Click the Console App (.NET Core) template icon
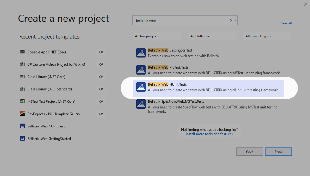Image resolution: width=310 pixels, height=176 pixels. pos(23,52)
